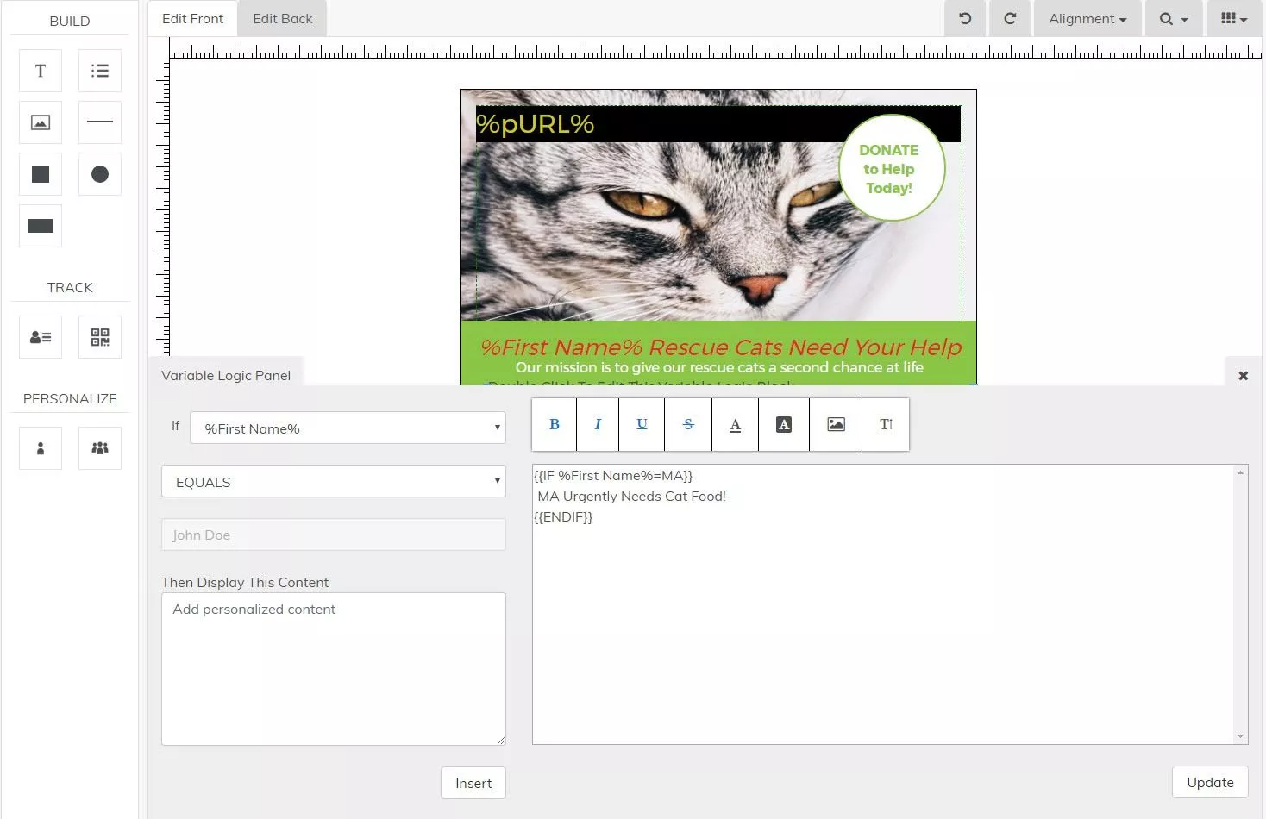Screen dimensions: 1266x819
Task: Apply italic formatting to the logic text
Action: 597,424
